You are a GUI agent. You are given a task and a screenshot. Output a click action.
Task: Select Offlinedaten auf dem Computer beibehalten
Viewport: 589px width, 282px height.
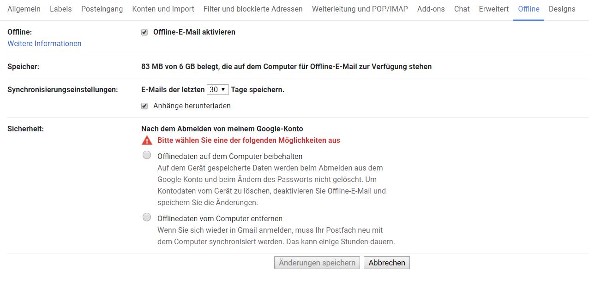(147, 155)
